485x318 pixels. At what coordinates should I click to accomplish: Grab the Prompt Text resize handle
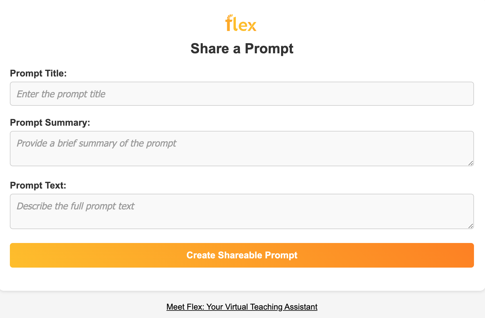(x=470, y=226)
